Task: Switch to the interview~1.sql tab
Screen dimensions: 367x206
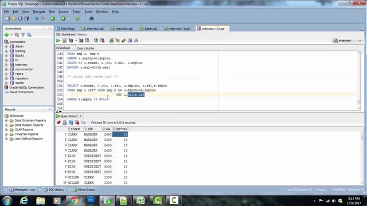Action: click(177, 29)
